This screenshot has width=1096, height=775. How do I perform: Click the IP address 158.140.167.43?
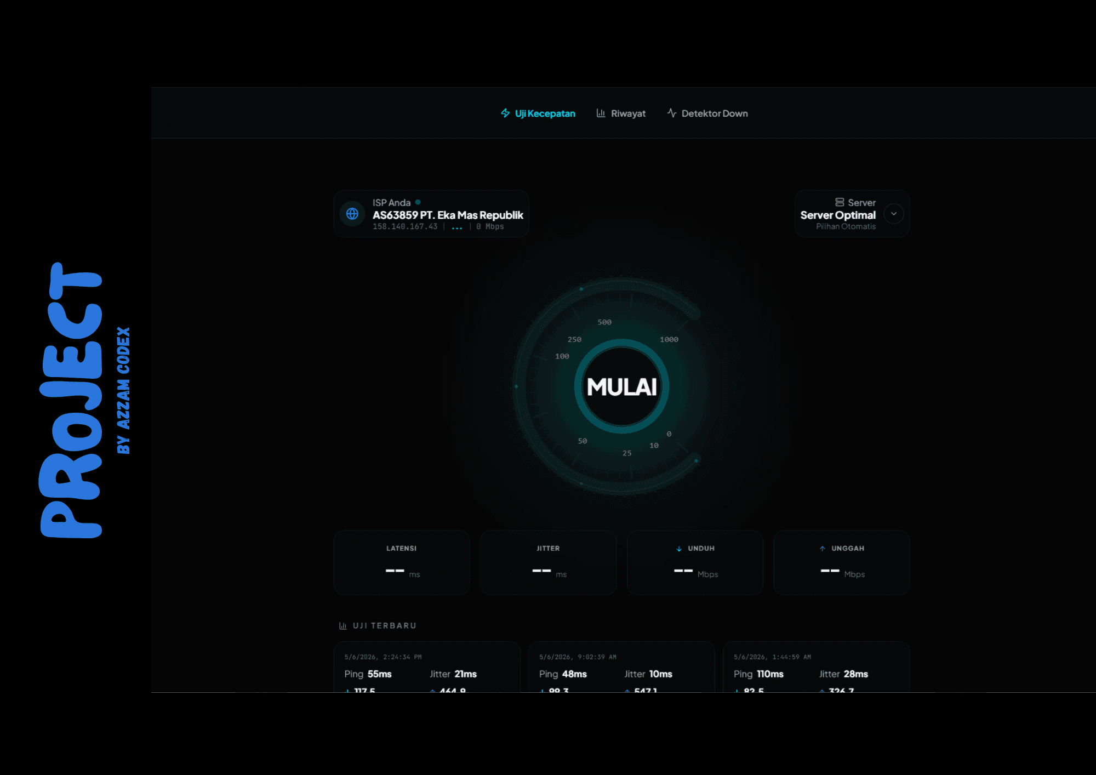405,226
